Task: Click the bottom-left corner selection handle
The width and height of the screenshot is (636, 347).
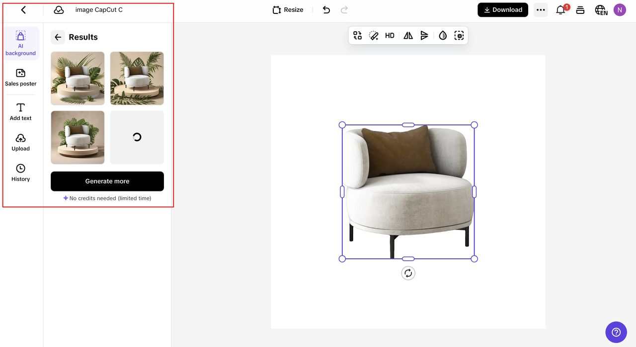Action: point(342,259)
